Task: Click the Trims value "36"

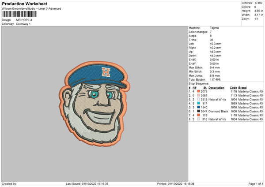Action: tap(212, 40)
